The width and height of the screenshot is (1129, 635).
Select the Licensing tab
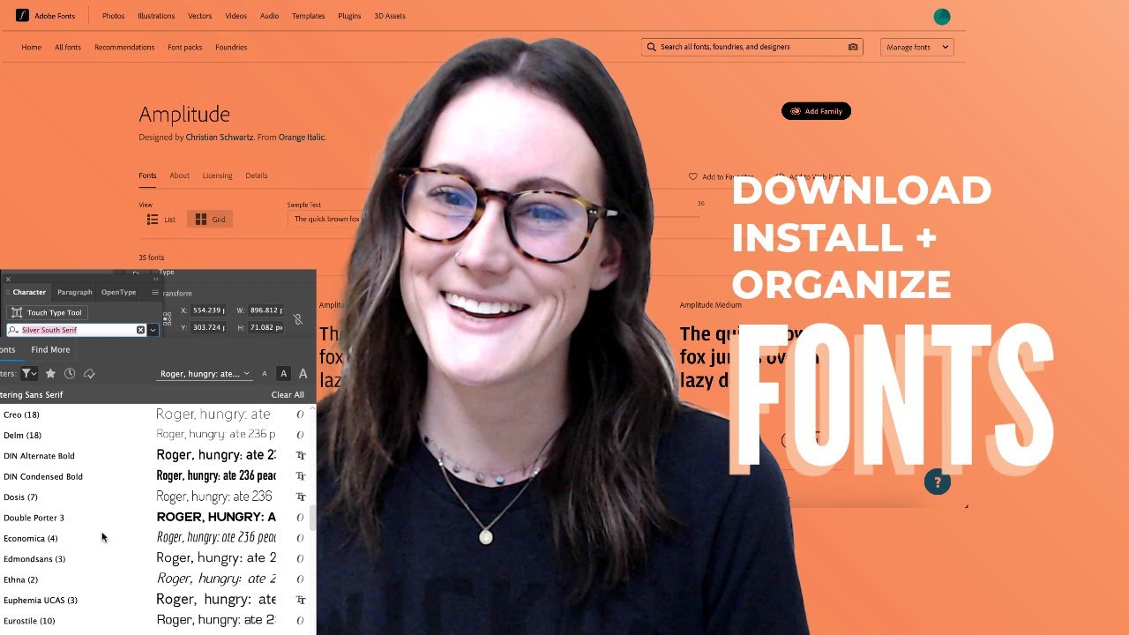pyautogui.click(x=217, y=176)
